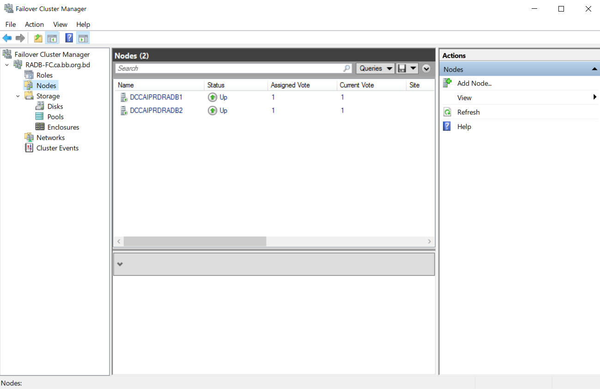The height and width of the screenshot is (389, 600).
Task: Open the Action menu
Action: point(35,24)
